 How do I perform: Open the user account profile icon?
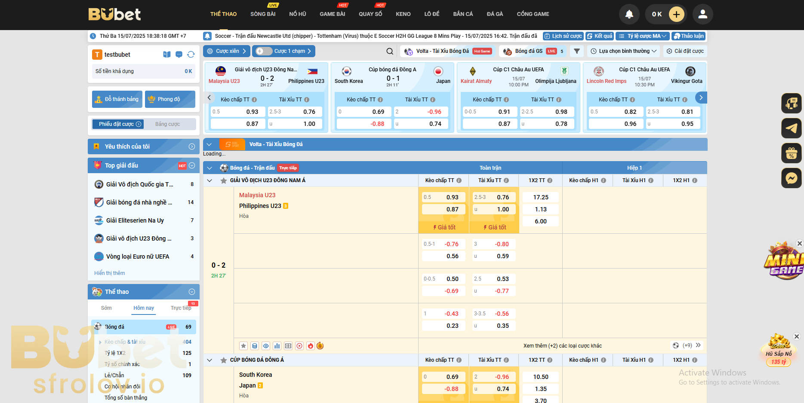pos(702,14)
